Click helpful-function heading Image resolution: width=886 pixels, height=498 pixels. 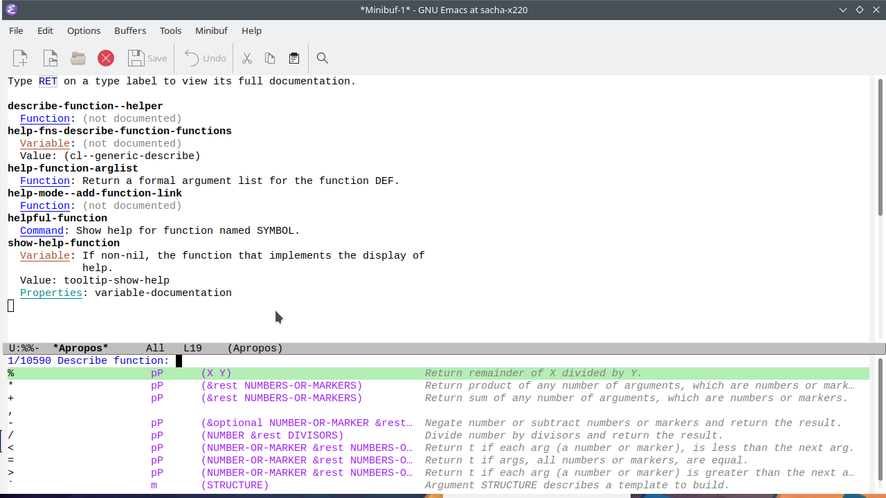click(57, 218)
